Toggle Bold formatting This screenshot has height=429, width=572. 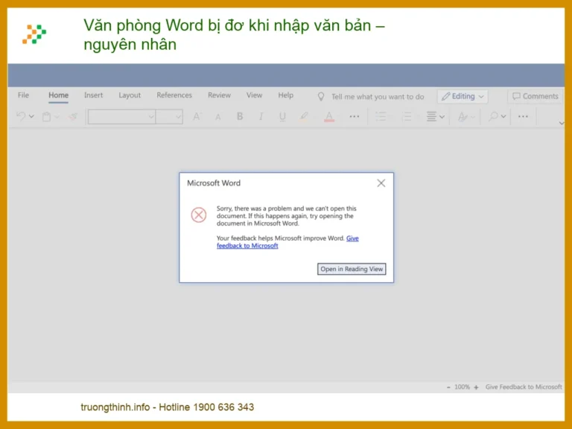pyautogui.click(x=240, y=116)
